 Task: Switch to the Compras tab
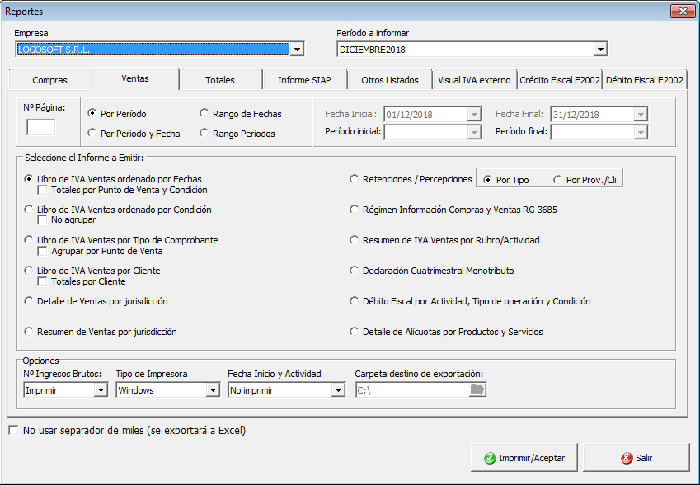(49, 80)
